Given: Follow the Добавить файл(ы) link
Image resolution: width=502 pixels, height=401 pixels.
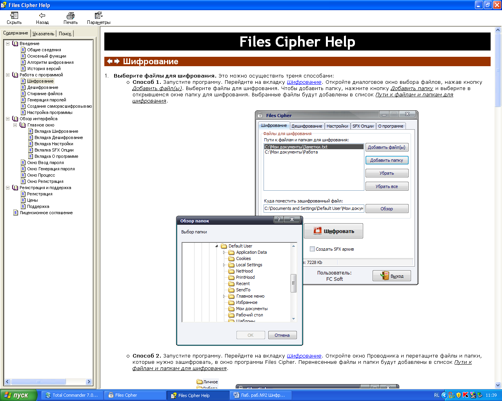Looking at the screenshot, I should [157, 89].
